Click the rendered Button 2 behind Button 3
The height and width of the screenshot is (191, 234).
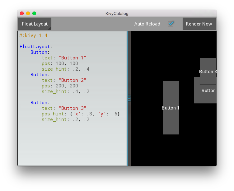click(205, 94)
